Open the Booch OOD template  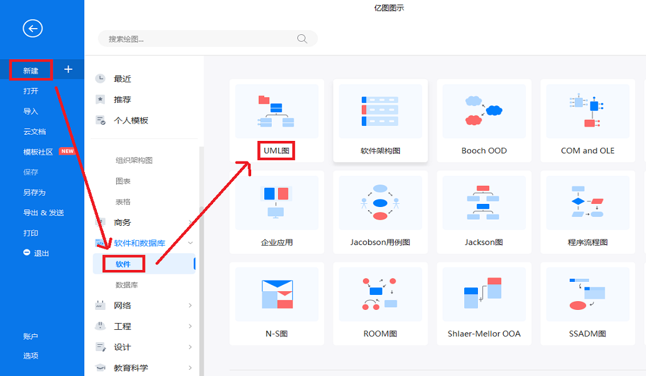coord(484,111)
